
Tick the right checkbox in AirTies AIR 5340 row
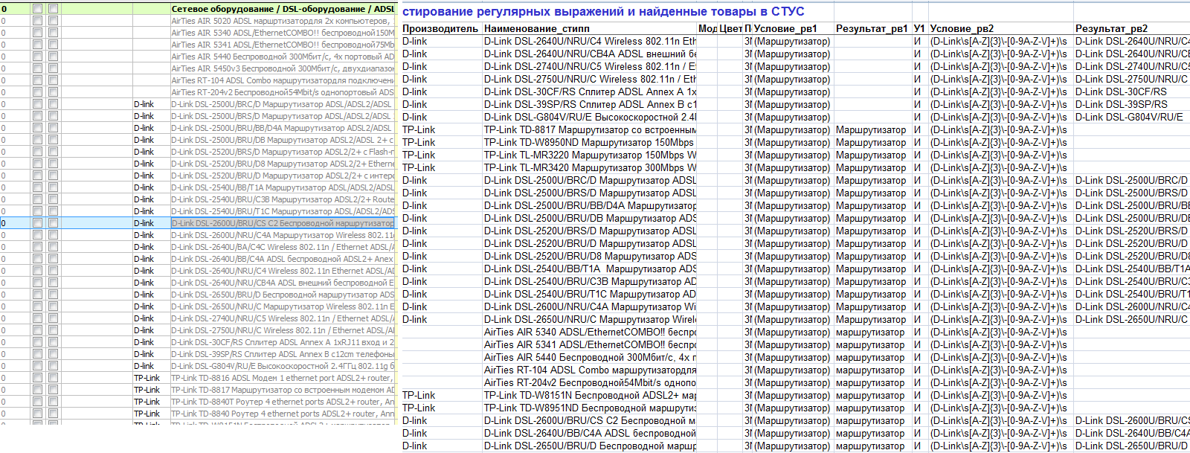(x=53, y=33)
